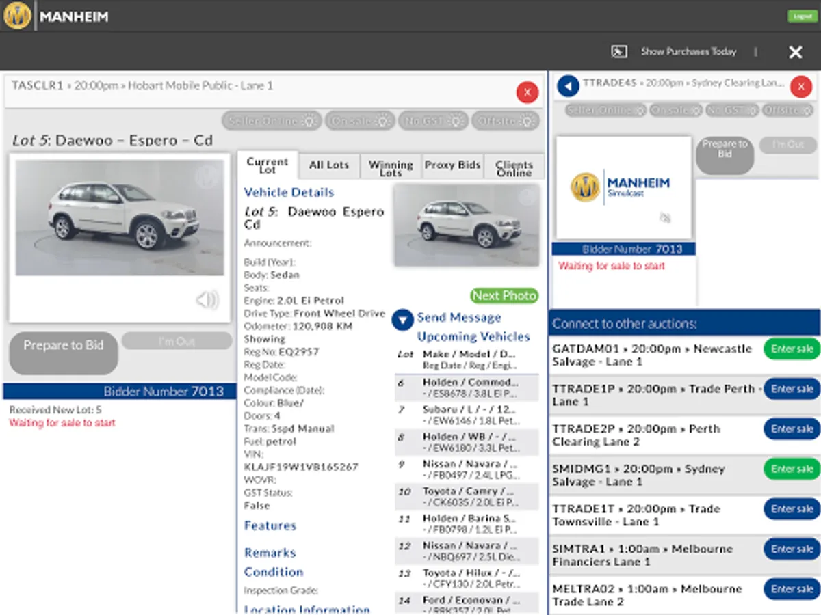Click the small vehicle thumbnail in Vehicle Details

click(466, 225)
